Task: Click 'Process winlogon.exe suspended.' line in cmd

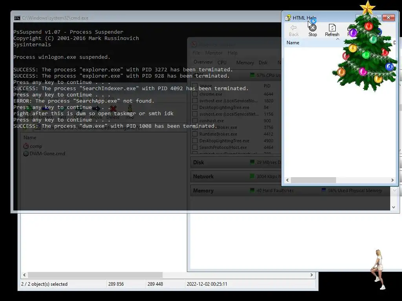Action: click(x=62, y=57)
